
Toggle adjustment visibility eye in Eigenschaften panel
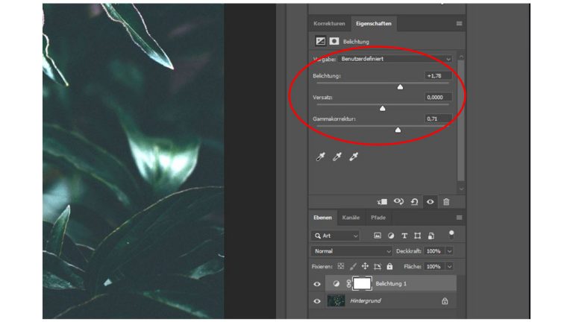coord(430,201)
